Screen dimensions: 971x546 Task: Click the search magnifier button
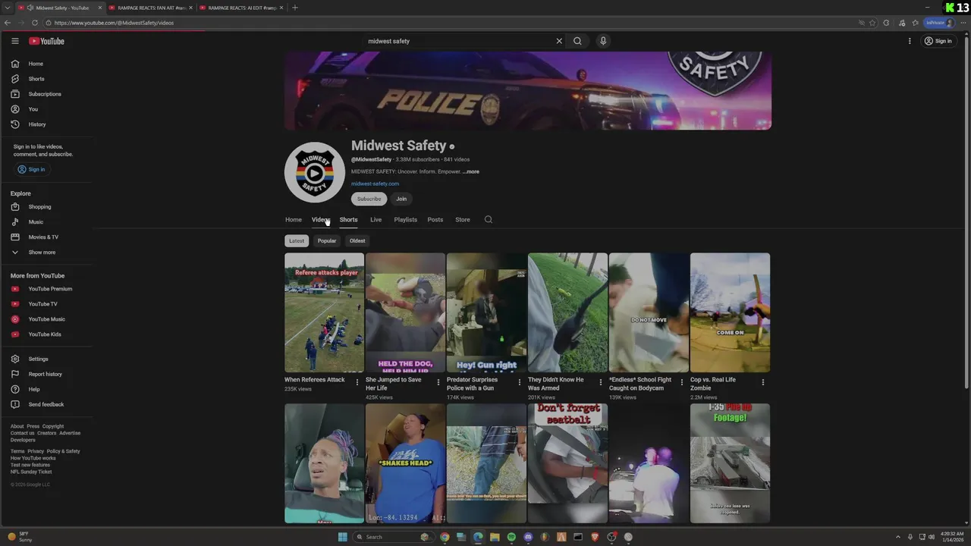pos(577,41)
